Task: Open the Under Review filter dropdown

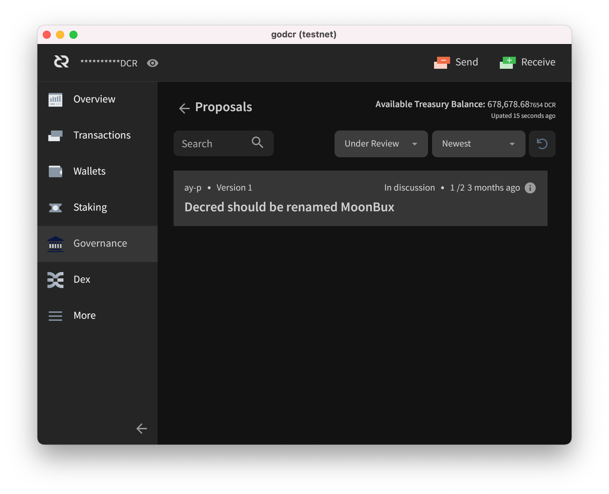Action: coord(381,144)
